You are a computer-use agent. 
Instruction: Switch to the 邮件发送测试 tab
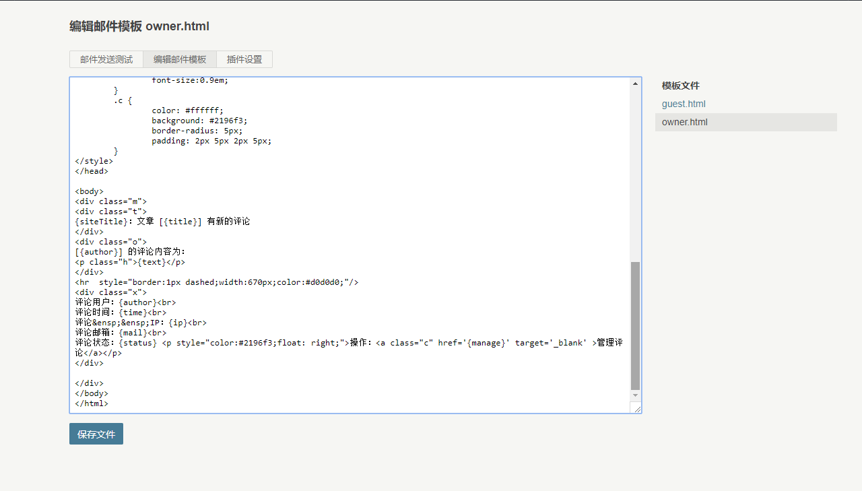click(x=106, y=59)
